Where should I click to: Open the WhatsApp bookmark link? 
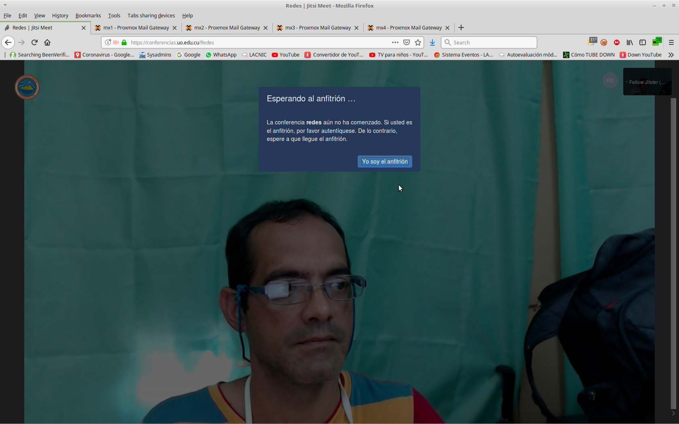[221, 55]
